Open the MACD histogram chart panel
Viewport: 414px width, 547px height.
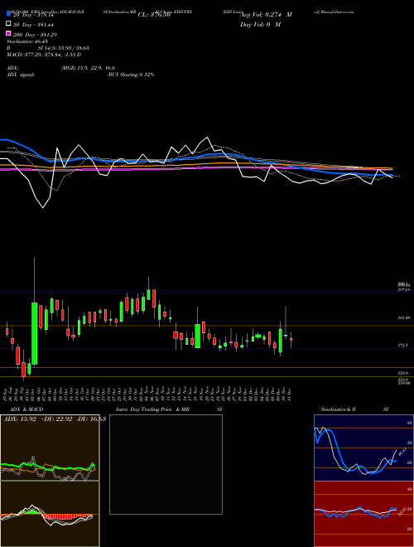[x=50, y=514]
